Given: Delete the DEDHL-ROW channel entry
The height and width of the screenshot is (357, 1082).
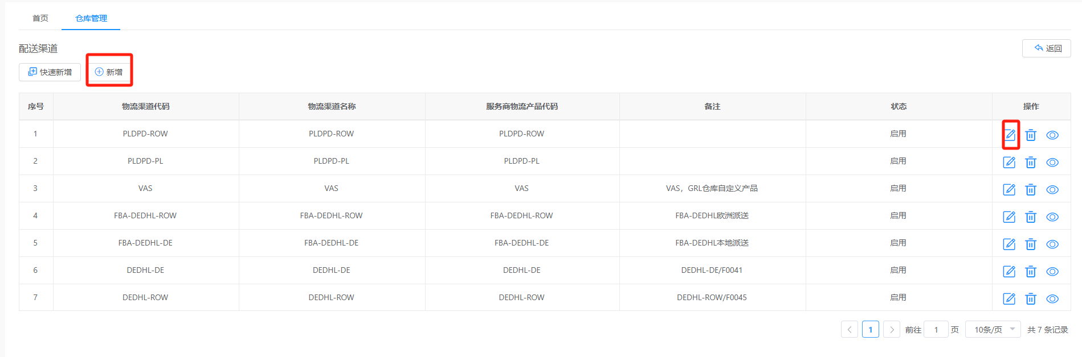Looking at the screenshot, I should 1031,299.
